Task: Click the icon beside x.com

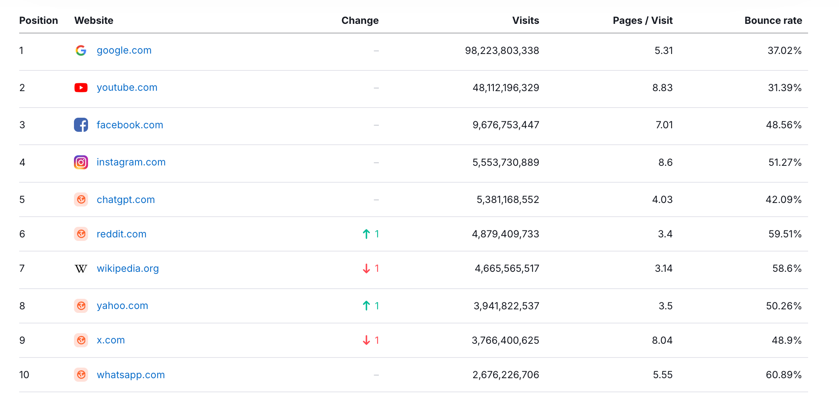Action: 81,340
